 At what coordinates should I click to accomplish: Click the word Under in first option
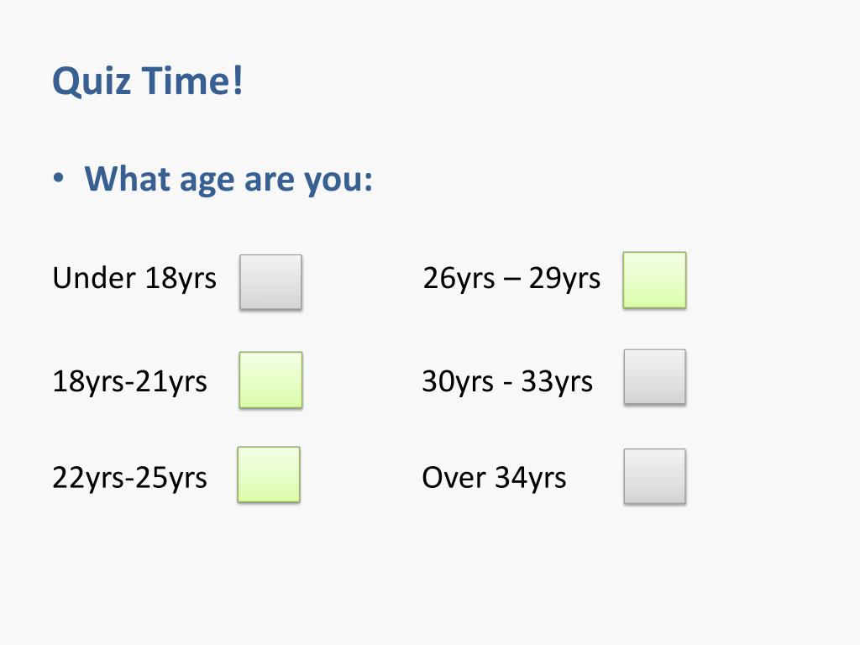click(94, 277)
